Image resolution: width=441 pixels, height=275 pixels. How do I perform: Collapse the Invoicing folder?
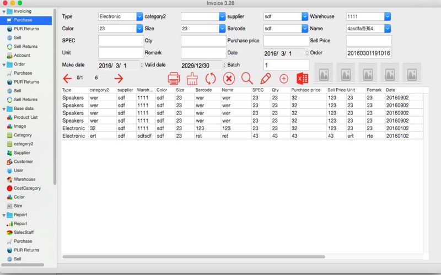4,12
